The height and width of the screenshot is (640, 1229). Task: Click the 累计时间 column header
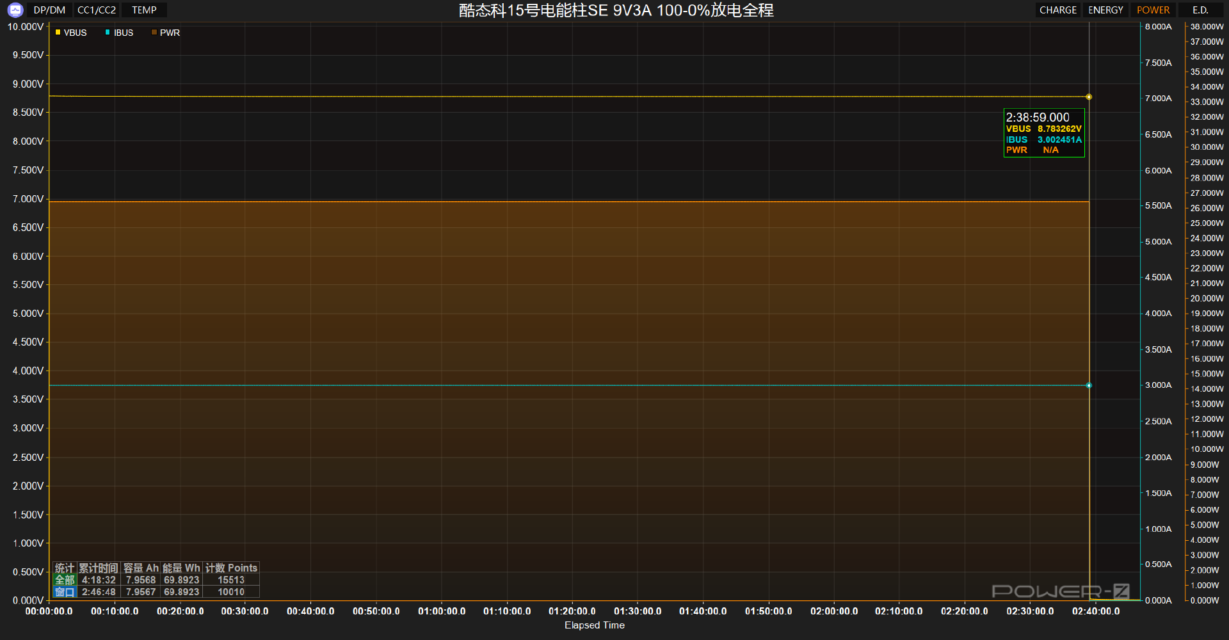[x=99, y=568]
